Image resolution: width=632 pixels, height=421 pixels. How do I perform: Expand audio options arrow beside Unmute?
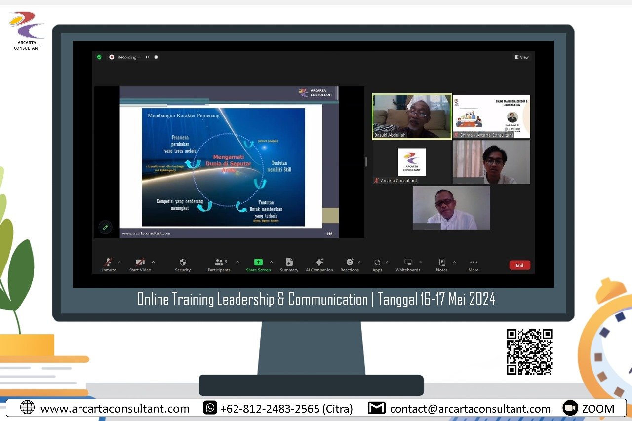[x=119, y=262]
